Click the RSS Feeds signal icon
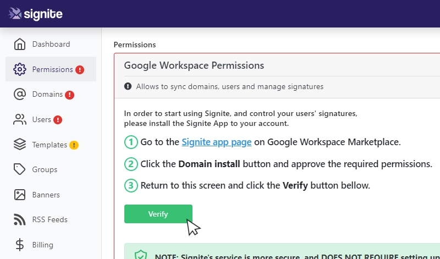The width and height of the screenshot is (440, 259). coord(20,219)
